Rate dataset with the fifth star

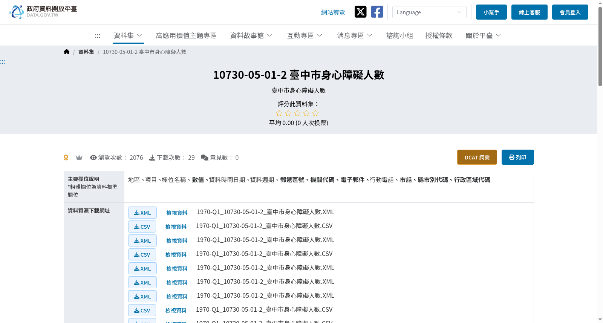click(x=315, y=113)
